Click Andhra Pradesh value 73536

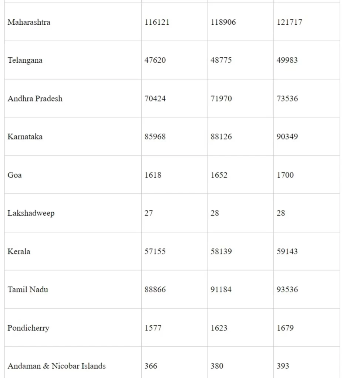(287, 99)
